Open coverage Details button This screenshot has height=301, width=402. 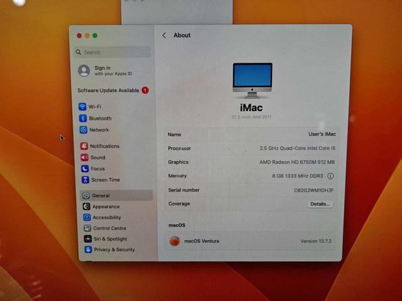coord(320,204)
